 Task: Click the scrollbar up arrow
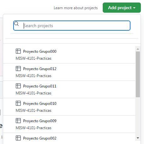tap(138, 49)
